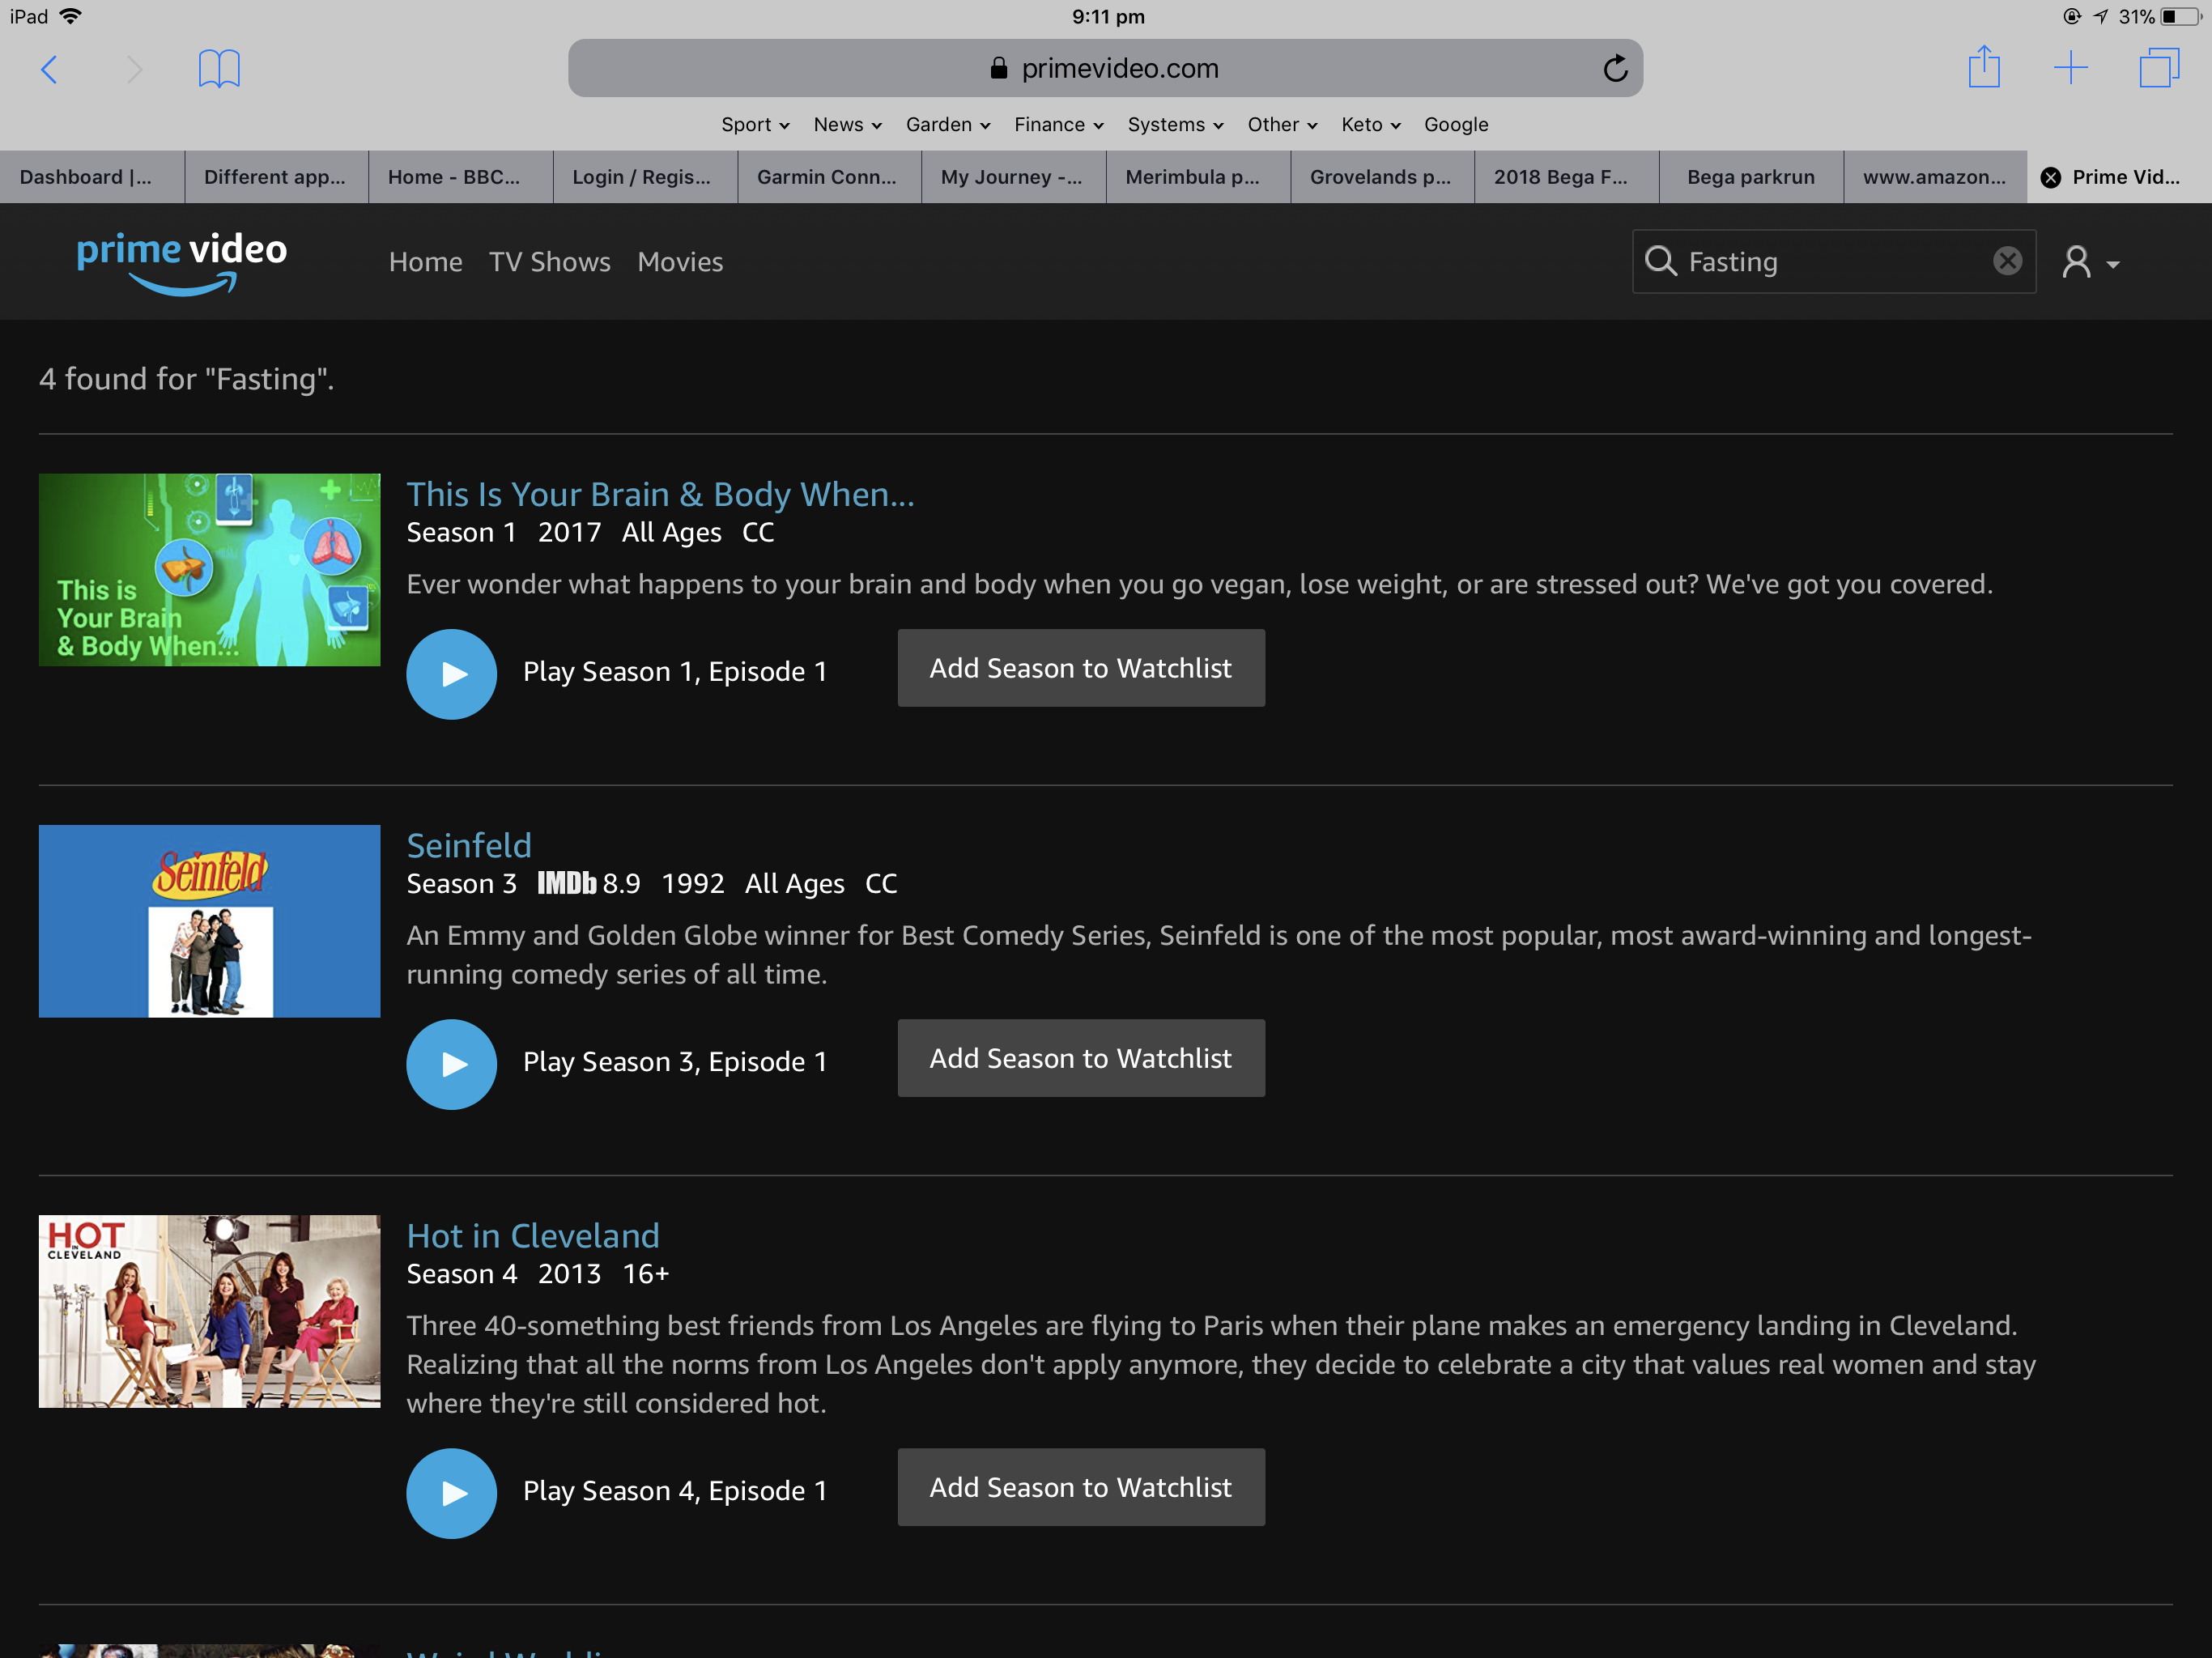Click the '4 found for "Fasting".' text
The image size is (2212, 1658).
pyautogui.click(x=186, y=379)
